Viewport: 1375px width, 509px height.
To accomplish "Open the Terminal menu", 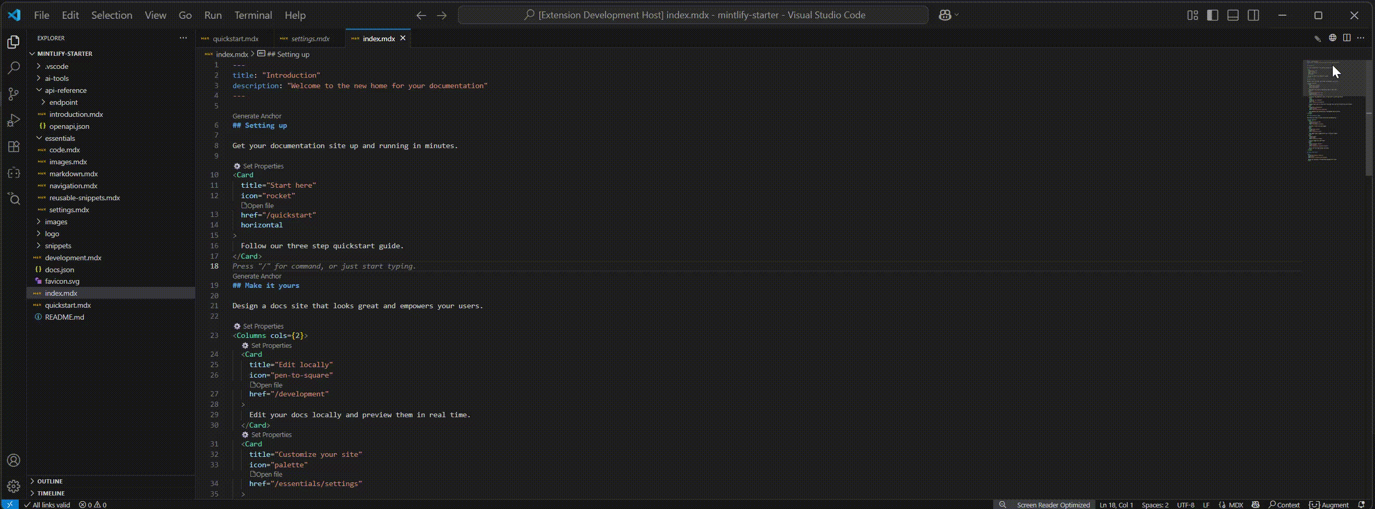I will 253,16.
